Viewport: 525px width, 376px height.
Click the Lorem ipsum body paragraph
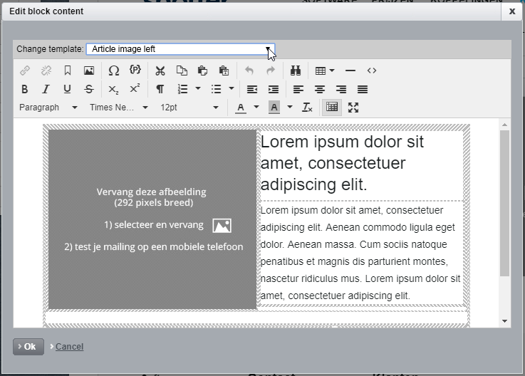click(x=360, y=253)
